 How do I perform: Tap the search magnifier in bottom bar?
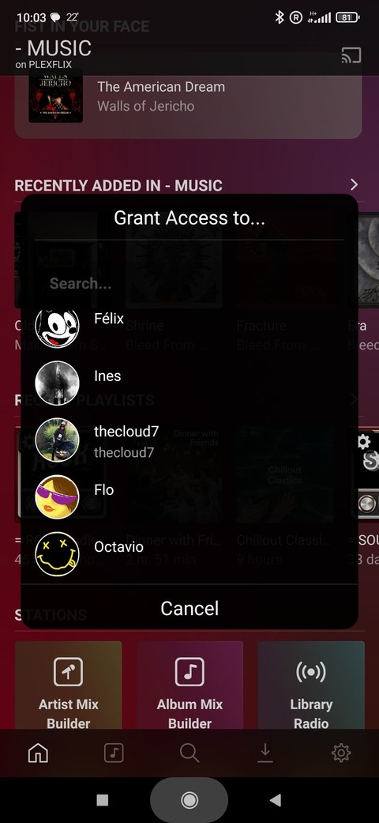coord(189,753)
